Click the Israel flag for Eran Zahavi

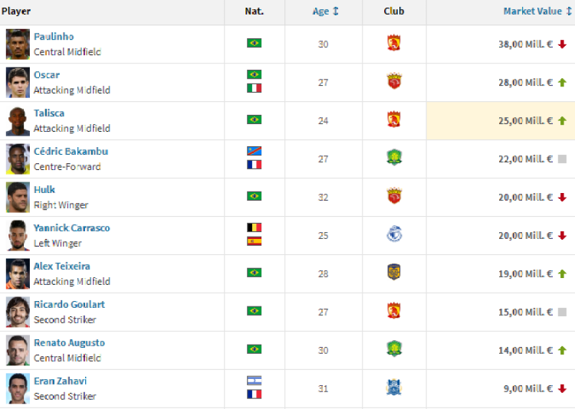[x=254, y=381]
